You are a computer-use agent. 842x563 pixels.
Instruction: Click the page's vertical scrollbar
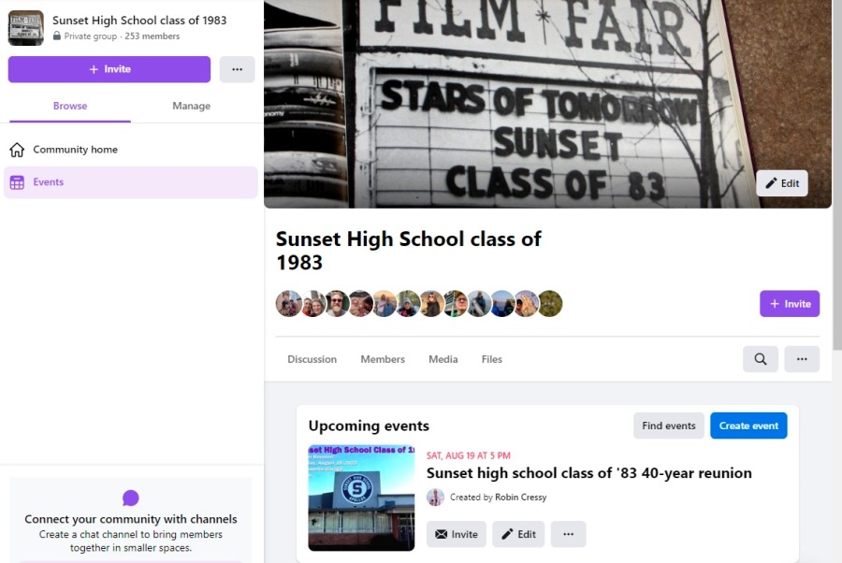tap(837, 175)
